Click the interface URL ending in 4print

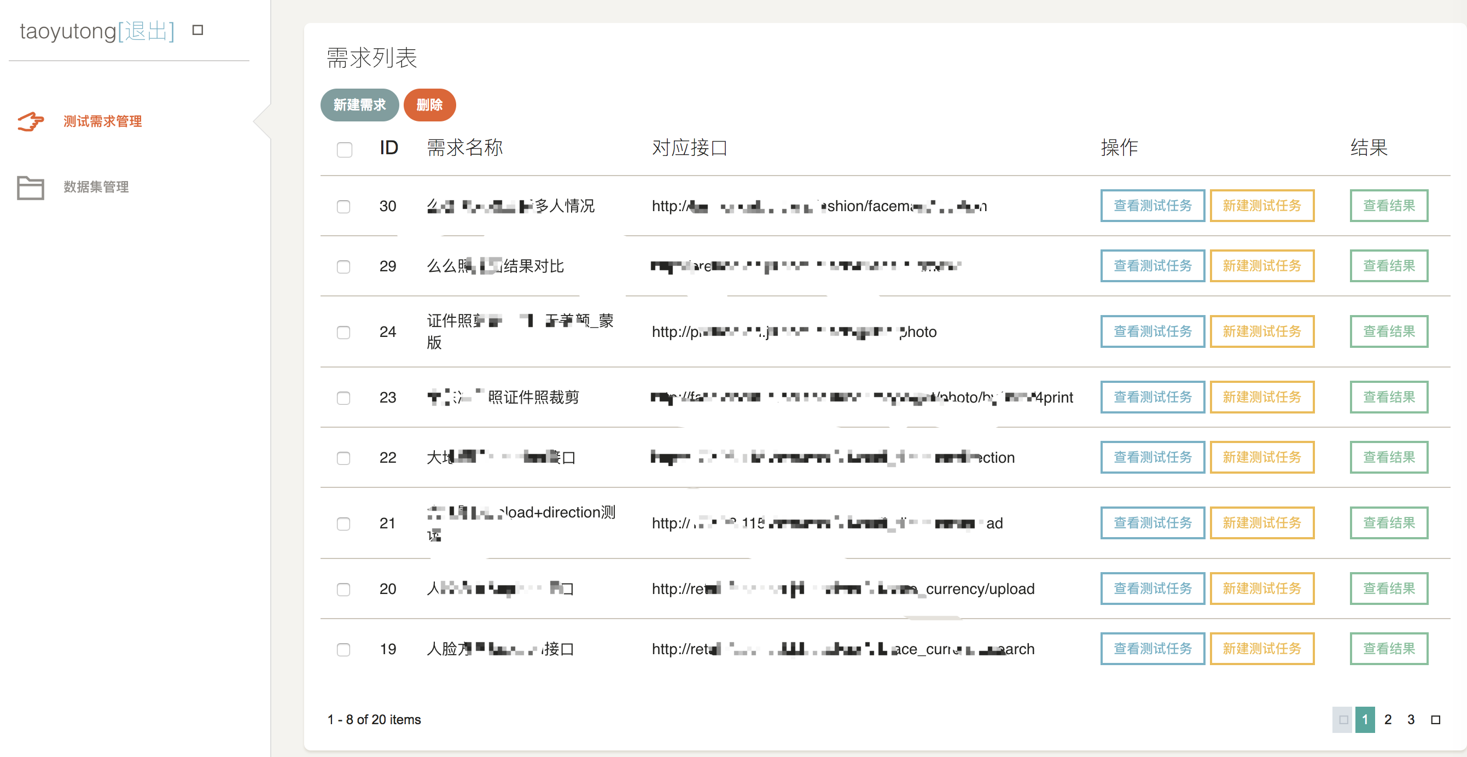pyautogui.click(x=862, y=398)
